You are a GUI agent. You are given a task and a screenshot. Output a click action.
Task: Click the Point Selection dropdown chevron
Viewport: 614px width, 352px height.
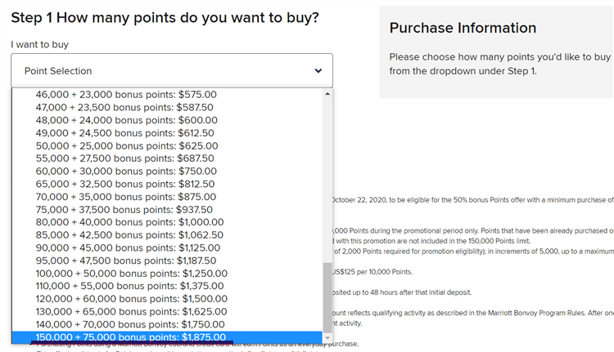coord(318,71)
